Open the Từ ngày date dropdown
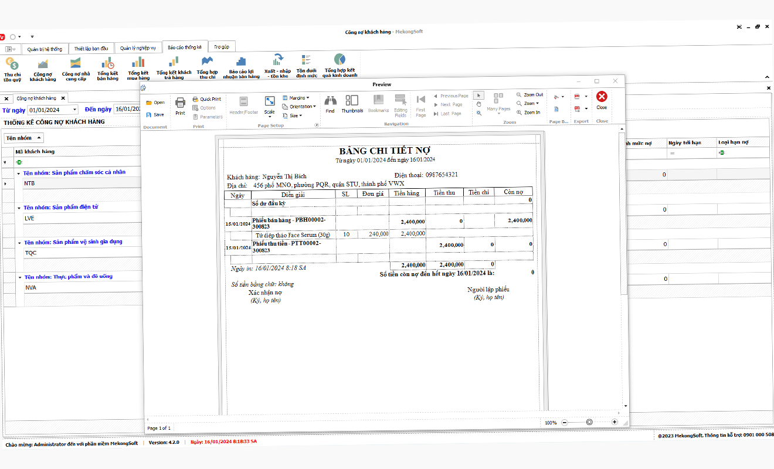The image size is (774, 469). tap(74, 110)
